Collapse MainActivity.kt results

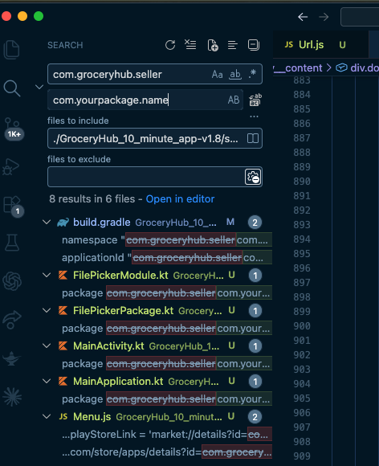pyautogui.click(x=47, y=345)
